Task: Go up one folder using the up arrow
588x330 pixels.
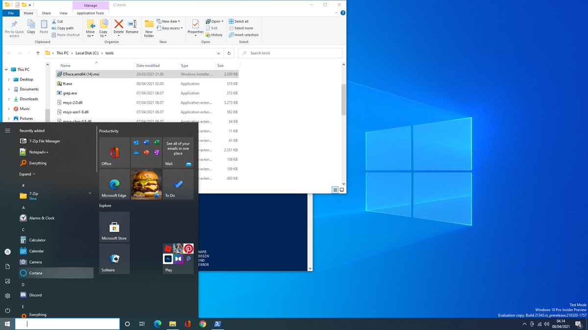Action: point(38,53)
